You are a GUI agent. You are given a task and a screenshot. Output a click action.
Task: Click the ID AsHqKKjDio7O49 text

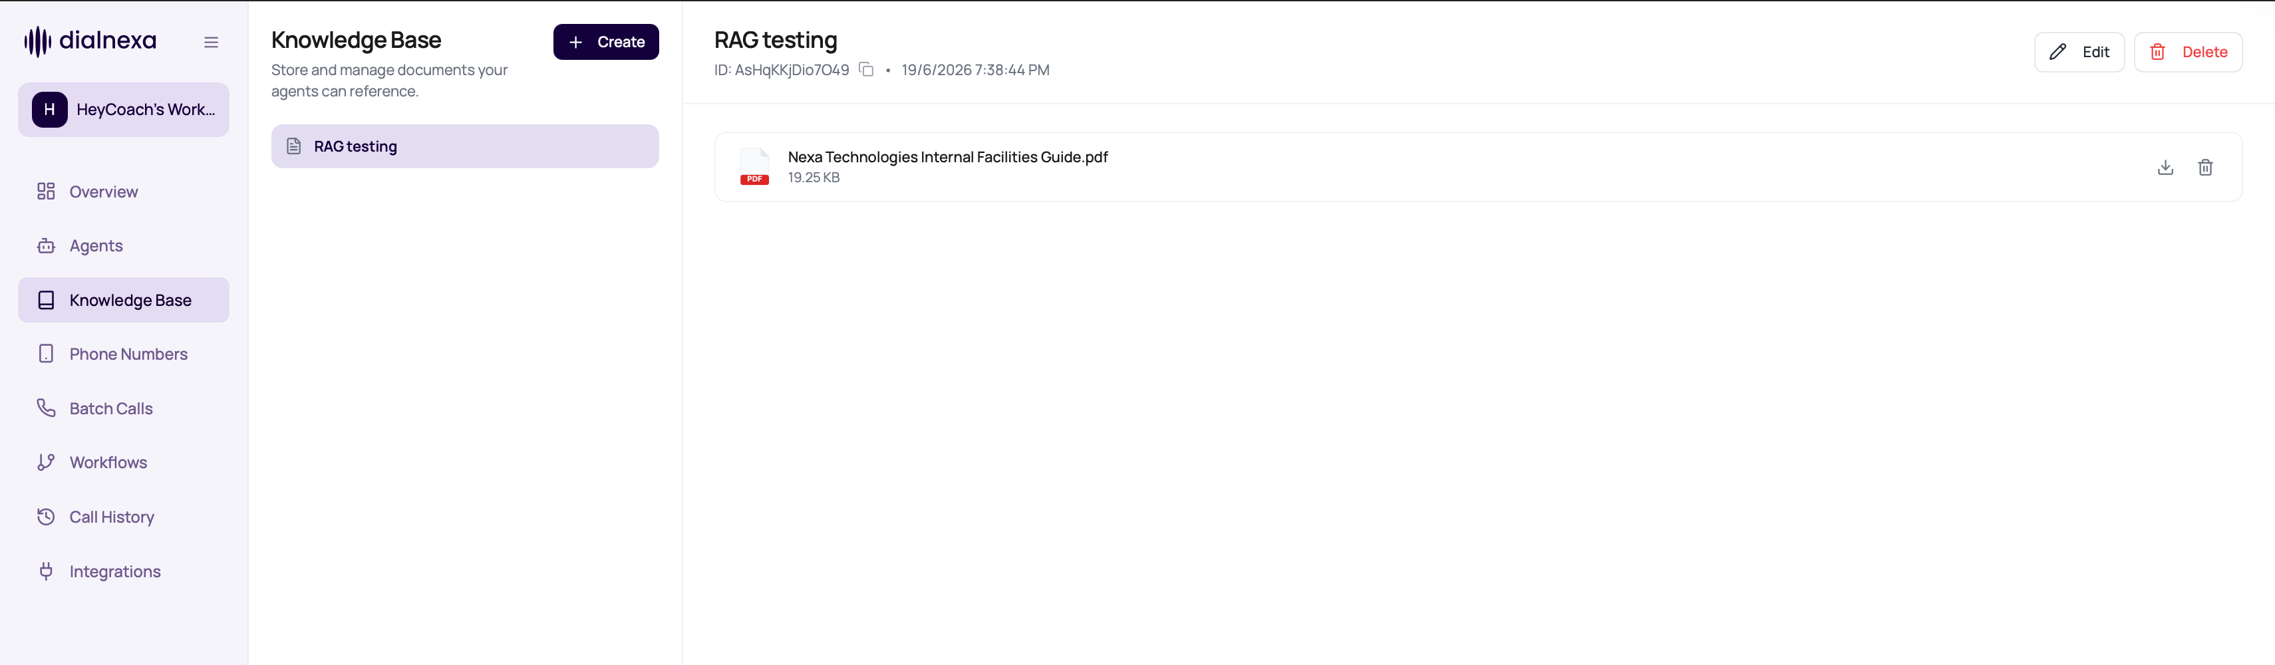coord(782,70)
